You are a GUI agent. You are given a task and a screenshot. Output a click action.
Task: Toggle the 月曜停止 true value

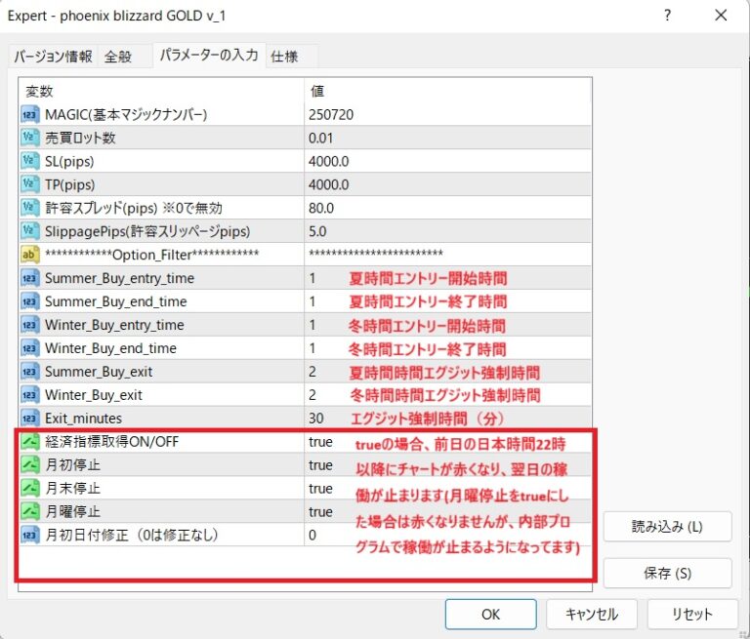(320, 511)
